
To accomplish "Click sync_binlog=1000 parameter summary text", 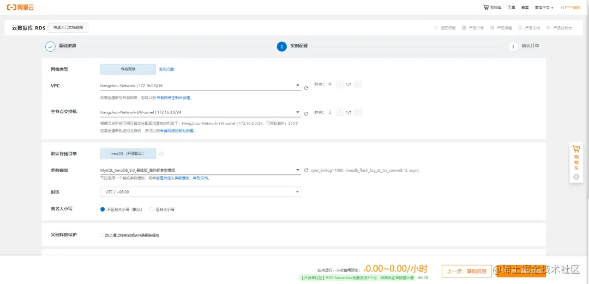I will coord(365,170).
